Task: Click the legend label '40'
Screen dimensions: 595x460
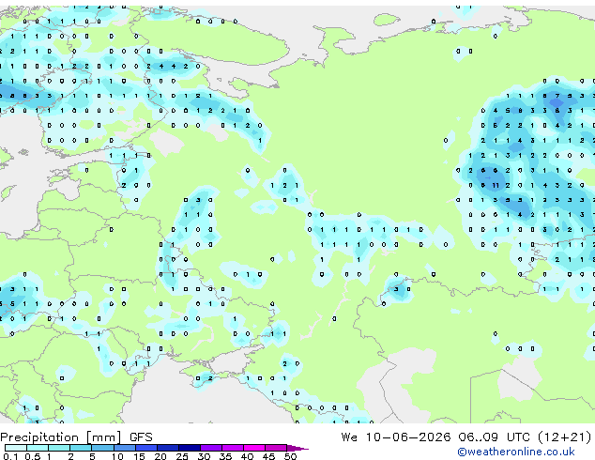Action: pyautogui.click(x=247, y=456)
